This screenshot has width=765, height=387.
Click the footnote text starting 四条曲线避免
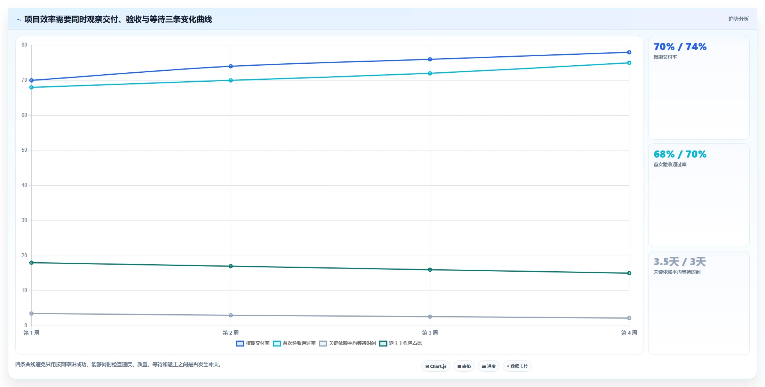pyautogui.click(x=119, y=364)
